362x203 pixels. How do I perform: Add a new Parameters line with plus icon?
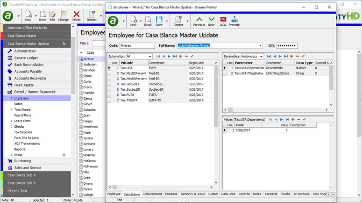coord(291,56)
